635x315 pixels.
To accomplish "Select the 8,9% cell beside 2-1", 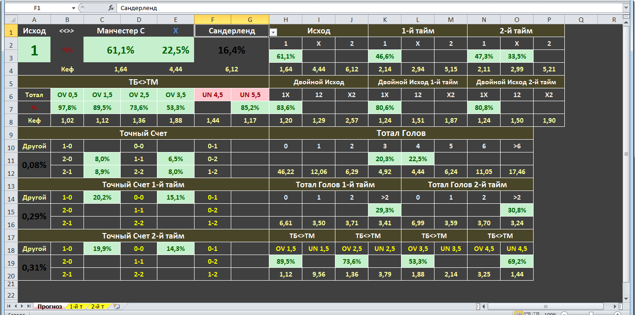I will [102, 172].
